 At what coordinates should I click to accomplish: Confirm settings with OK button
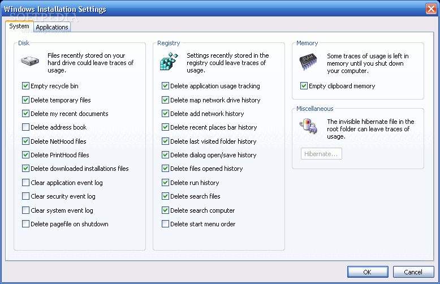click(368, 272)
